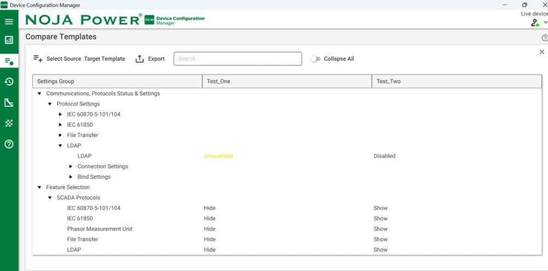The width and height of the screenshot is (548, 271).
Task: Collapse the Feature Selection node
Action: [39, 187]
